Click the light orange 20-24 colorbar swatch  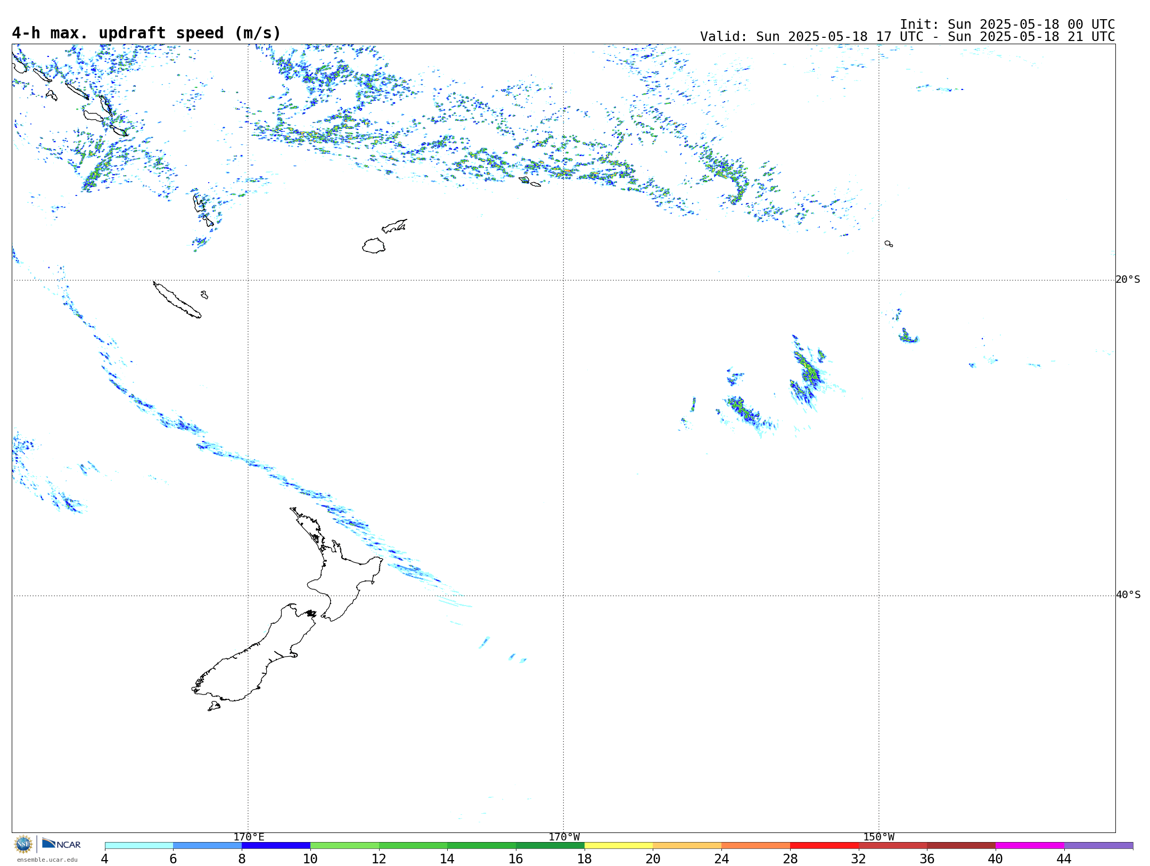(x=687, y=846)
